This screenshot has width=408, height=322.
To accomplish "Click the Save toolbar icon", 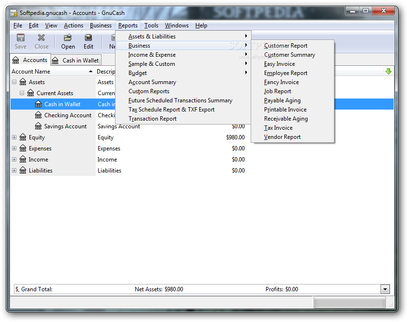I will 21,38.
